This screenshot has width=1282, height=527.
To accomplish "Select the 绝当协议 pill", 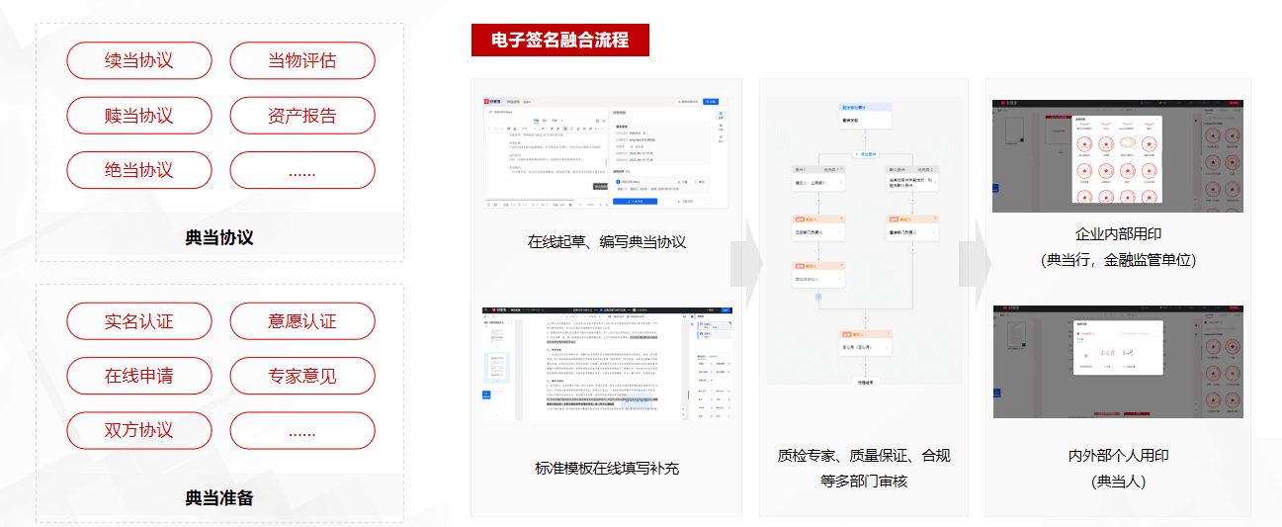I will click(x=139, y=170).
